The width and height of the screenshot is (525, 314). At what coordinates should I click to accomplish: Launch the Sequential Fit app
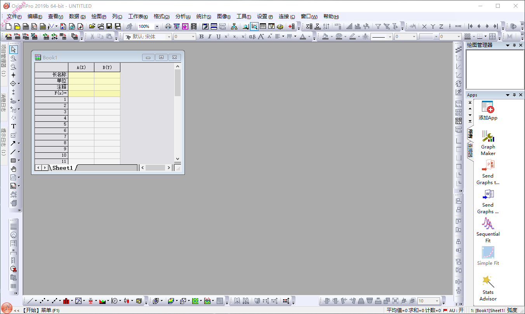(x=488, y=230)
